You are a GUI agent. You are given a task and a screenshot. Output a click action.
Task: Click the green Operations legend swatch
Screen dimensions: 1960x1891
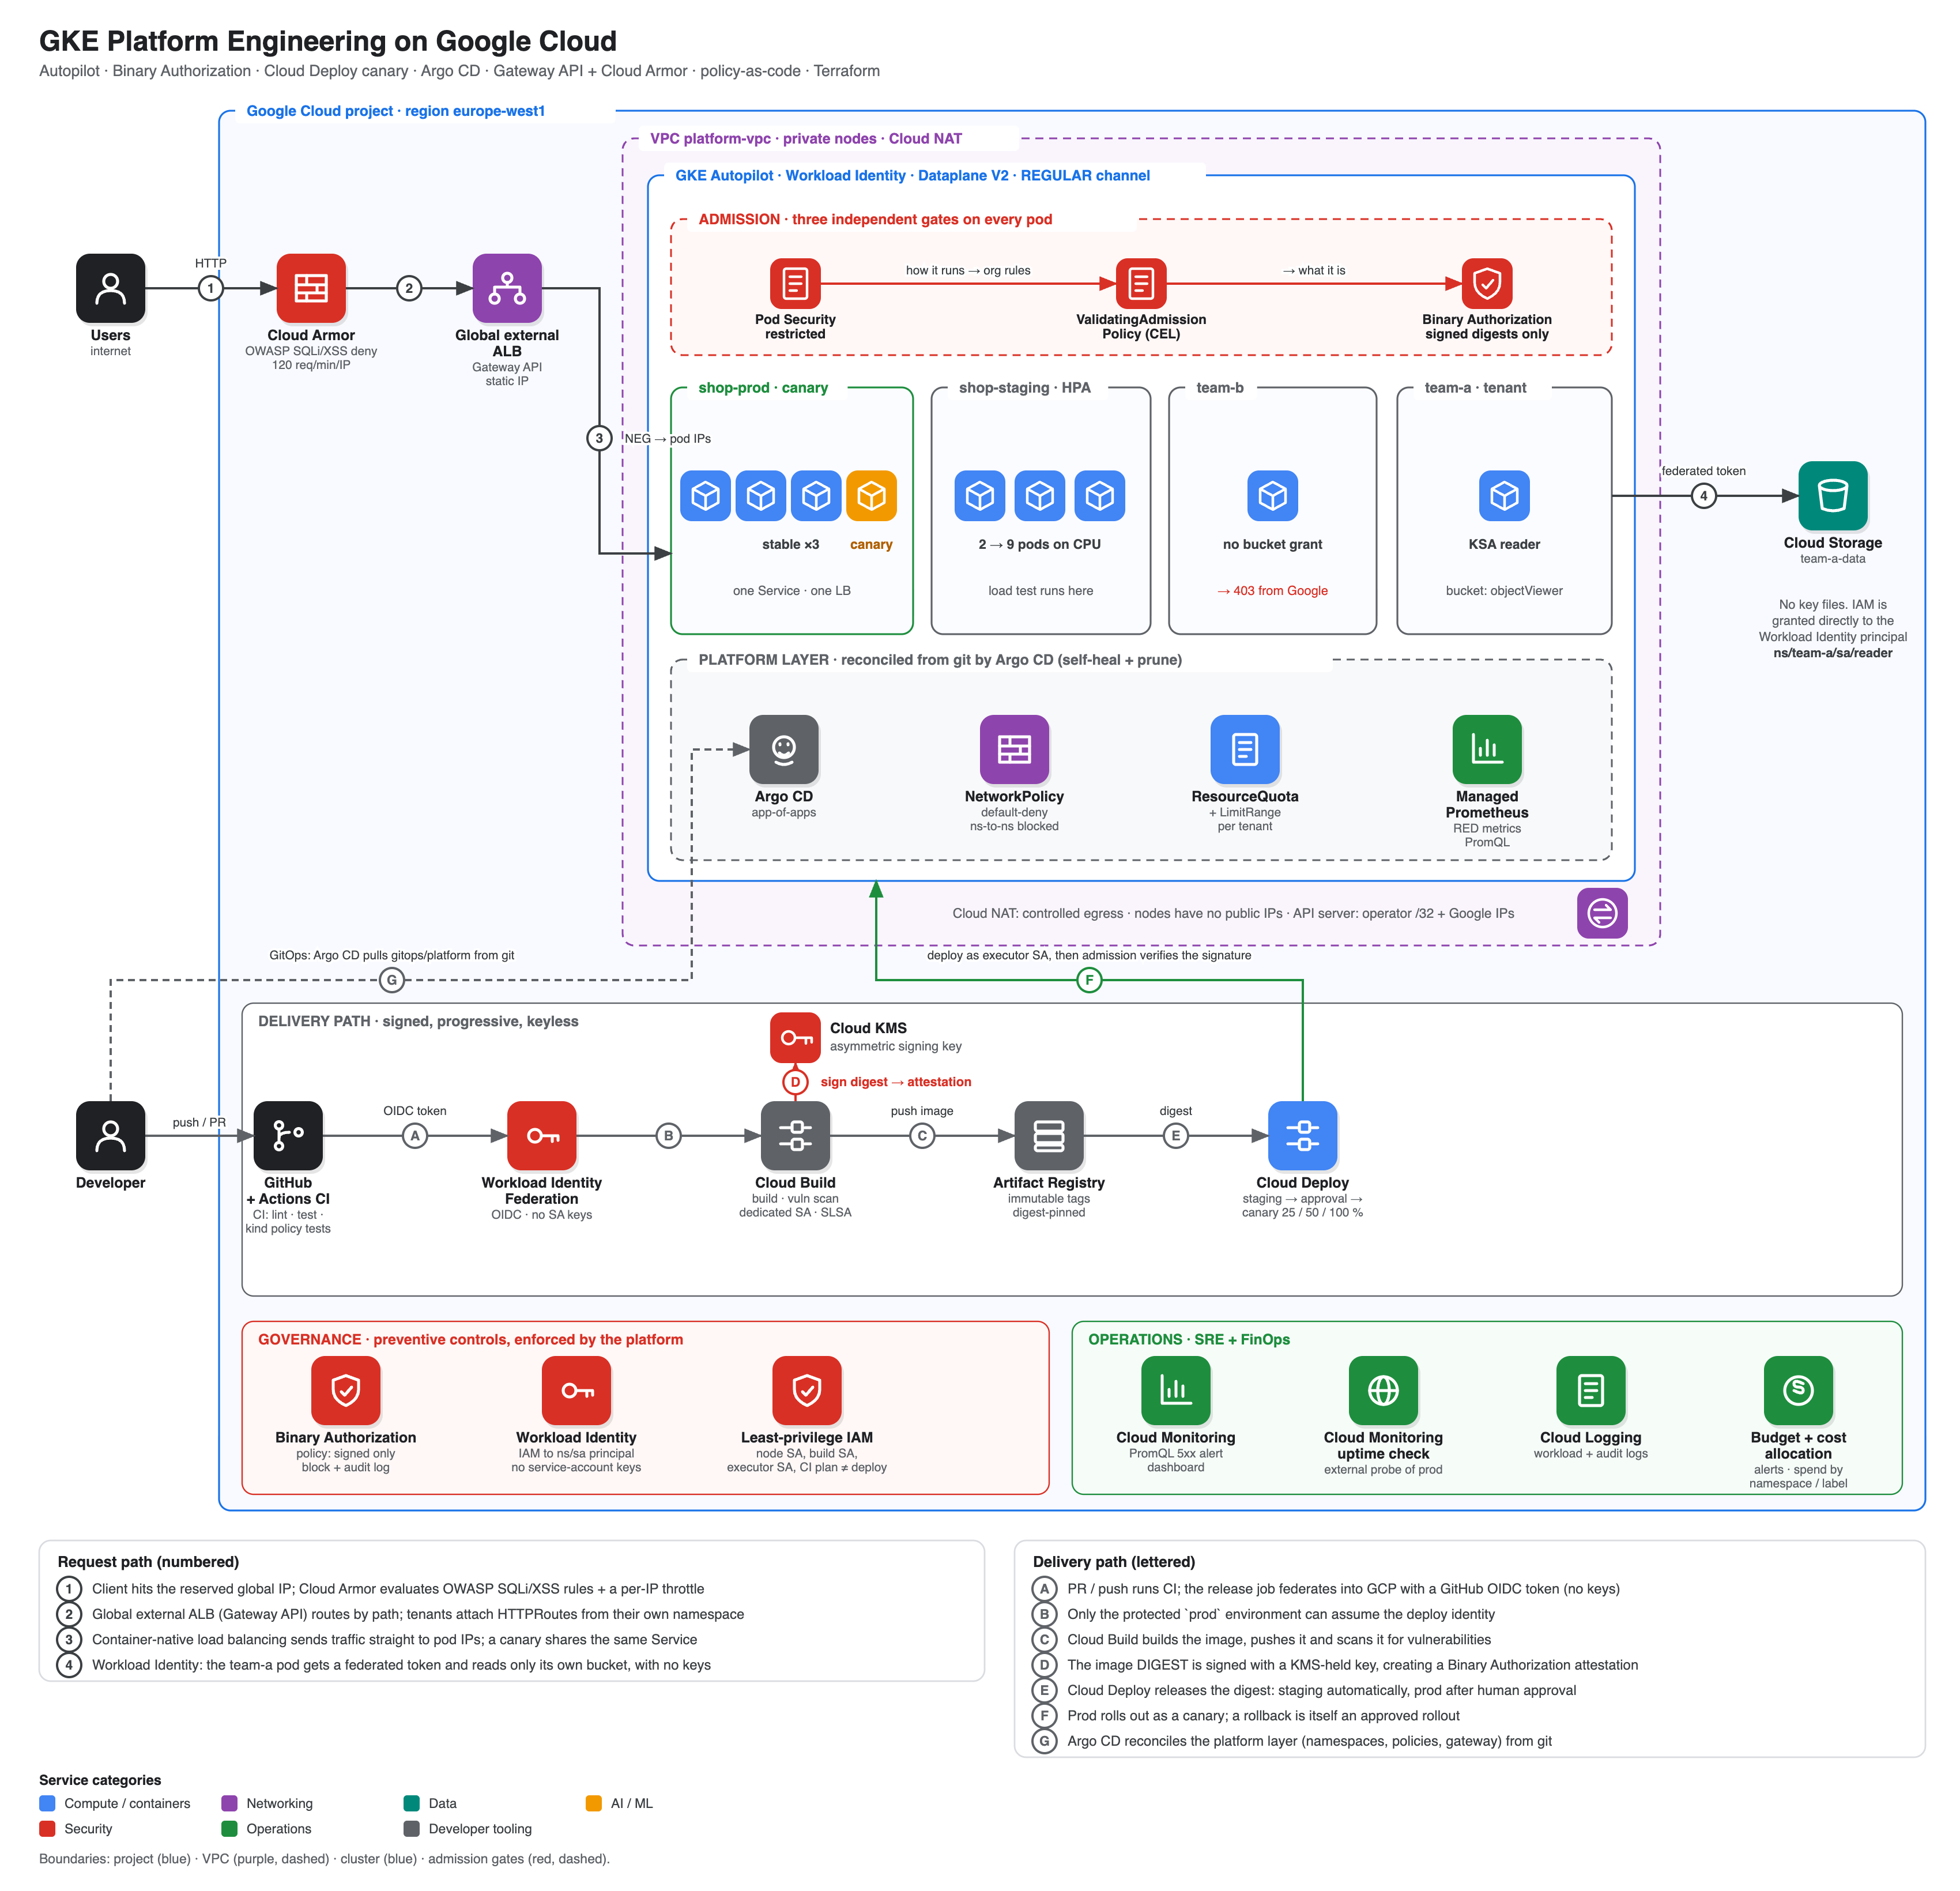pyautogui.click(x=229, y=1829)
